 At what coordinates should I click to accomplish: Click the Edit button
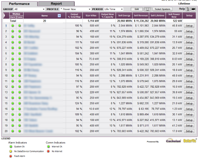[137, 9]
